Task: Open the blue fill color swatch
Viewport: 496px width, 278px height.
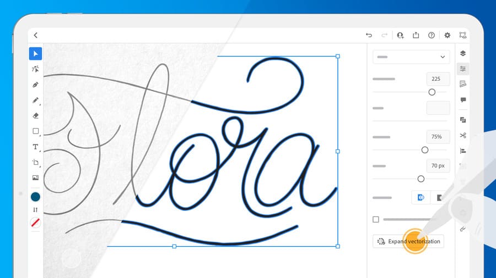Action: [x=35, y=197]
